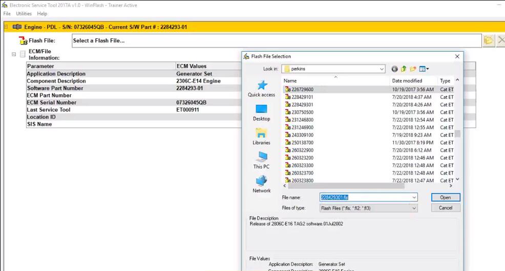The width and height of the screenshot is (505, 271).
Task: Select the Component Description row
Action: tap(134, 81)
